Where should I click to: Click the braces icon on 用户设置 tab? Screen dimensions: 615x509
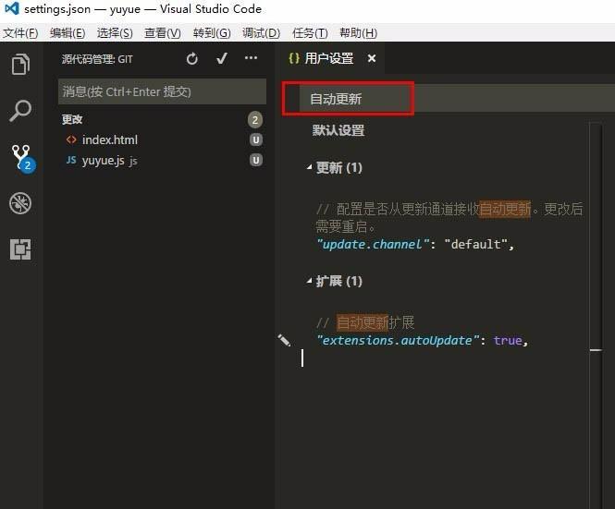(294, 58)
